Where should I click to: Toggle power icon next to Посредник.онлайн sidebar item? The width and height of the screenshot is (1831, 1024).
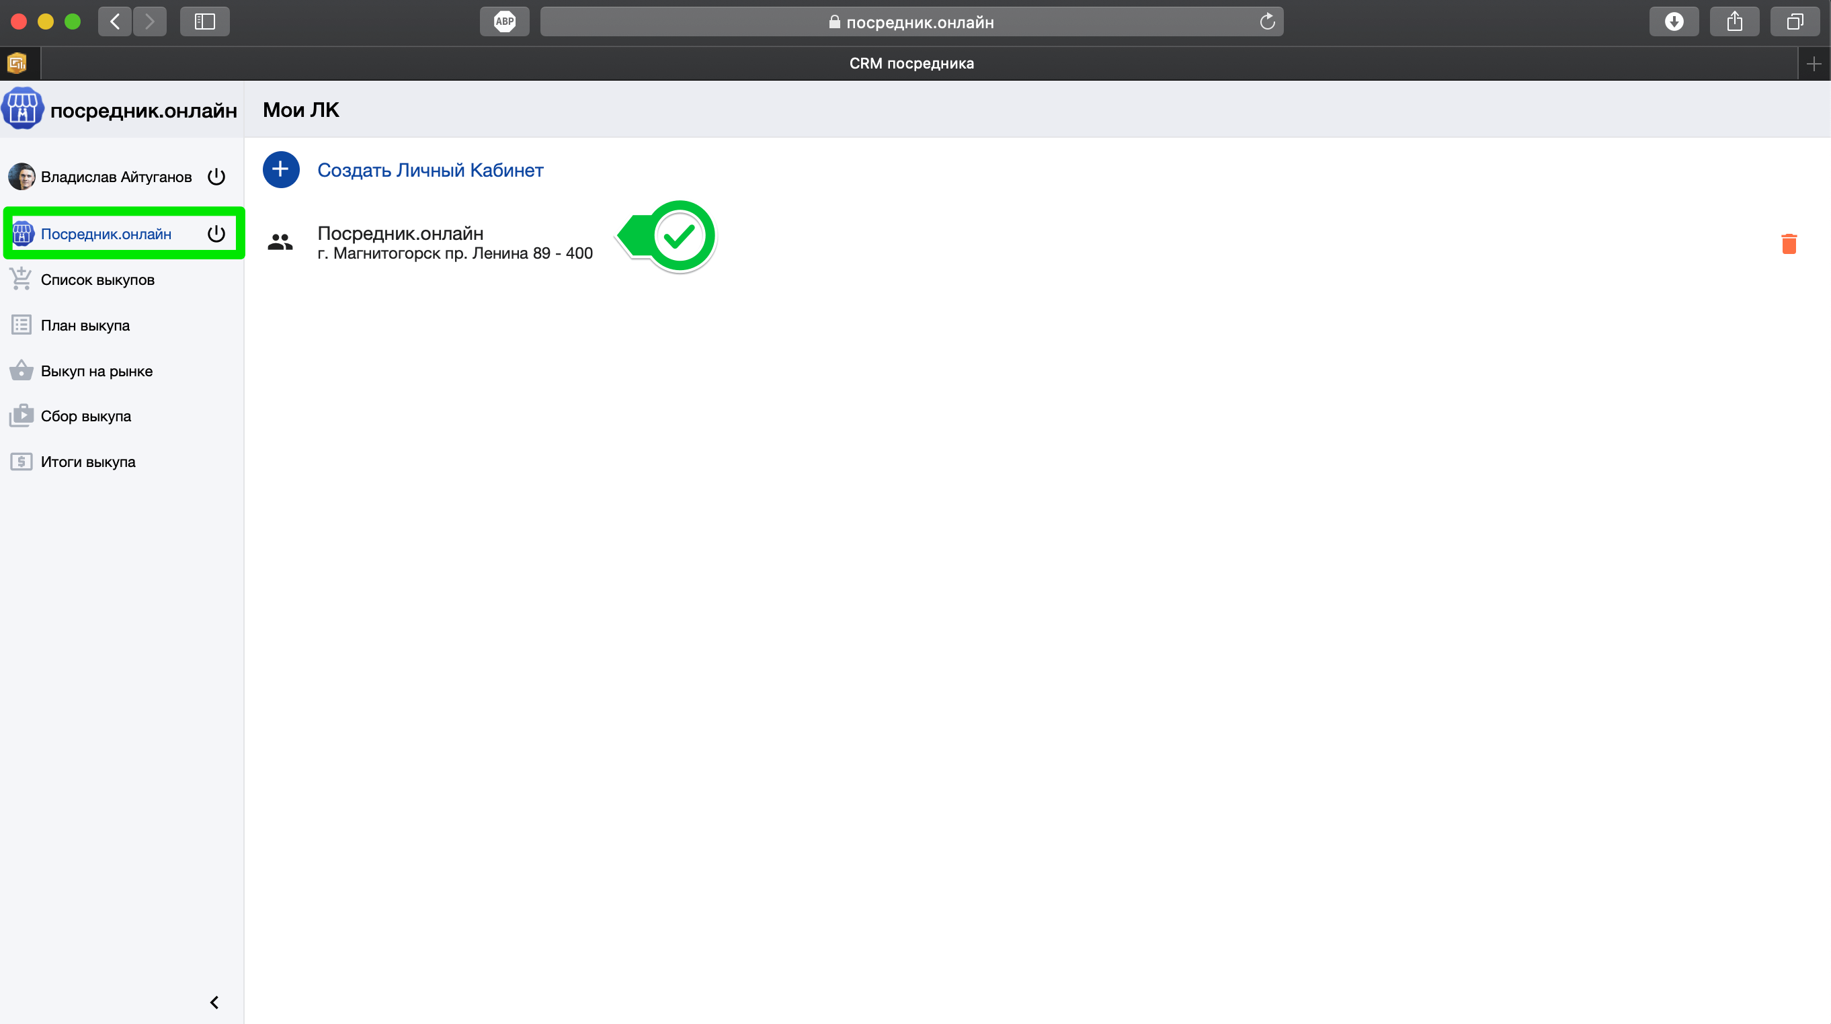click(216, 234)
